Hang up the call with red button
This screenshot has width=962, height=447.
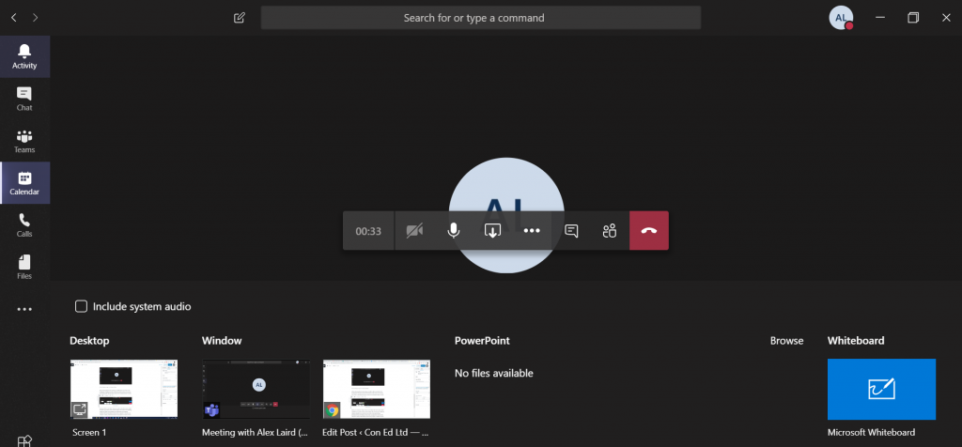point(649,231)
